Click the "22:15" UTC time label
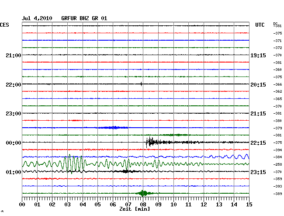The image size is (284, 216). click(x=258, y=143)
